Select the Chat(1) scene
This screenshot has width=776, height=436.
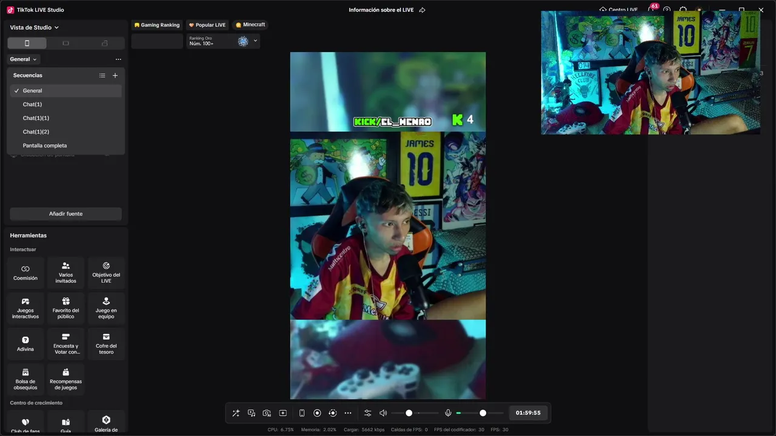(65, 105)
